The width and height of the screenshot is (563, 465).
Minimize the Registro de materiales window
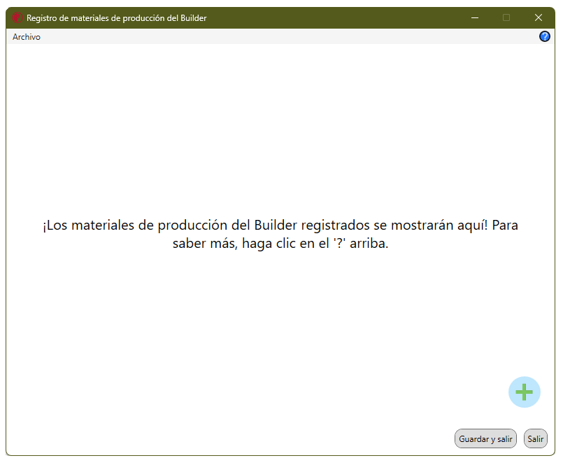[475, 17]
